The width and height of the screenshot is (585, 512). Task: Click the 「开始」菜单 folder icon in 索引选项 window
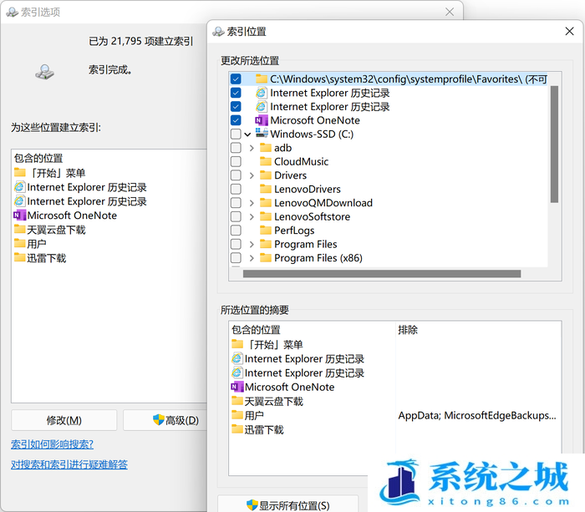[20, 172]
